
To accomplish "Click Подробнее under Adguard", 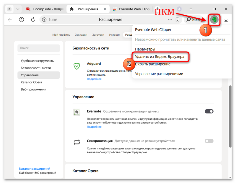I will click(x=94, y=79).
